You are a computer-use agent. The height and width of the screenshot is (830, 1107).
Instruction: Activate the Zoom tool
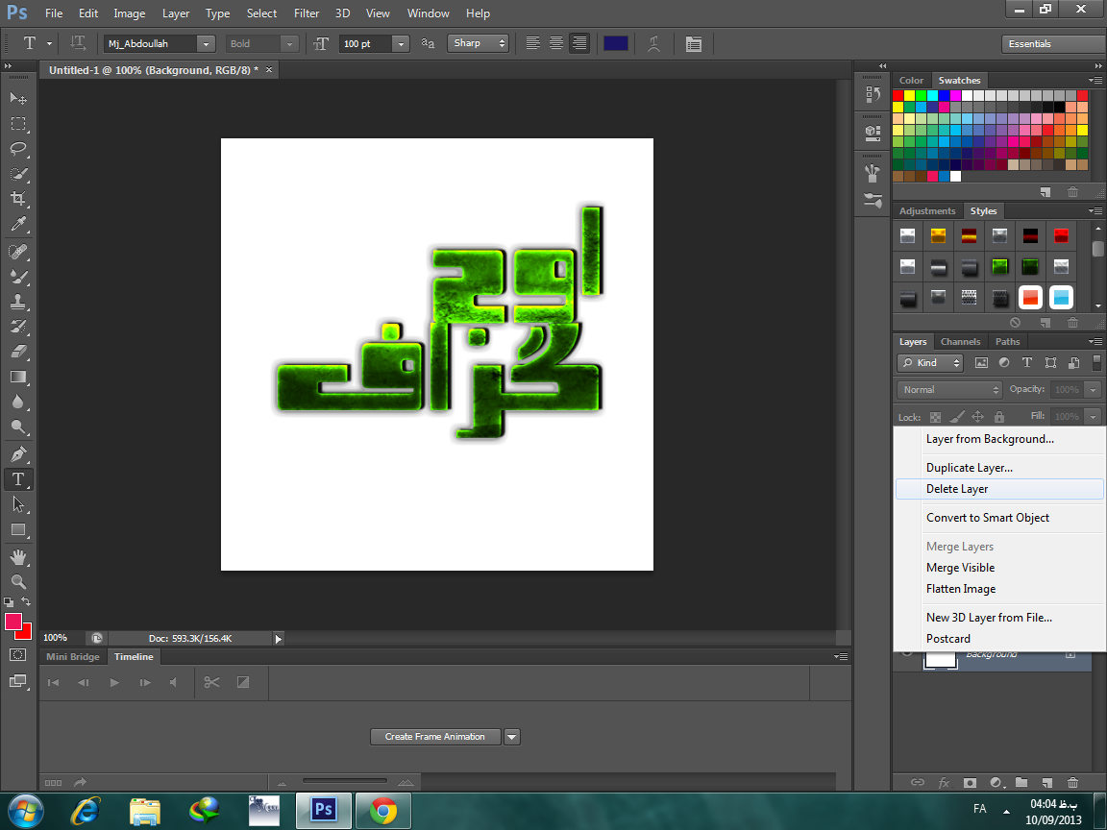[18, 581]
